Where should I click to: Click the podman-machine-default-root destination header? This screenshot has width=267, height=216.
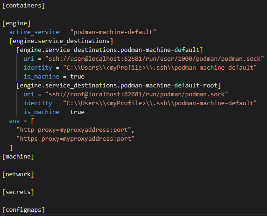(119, 85)
